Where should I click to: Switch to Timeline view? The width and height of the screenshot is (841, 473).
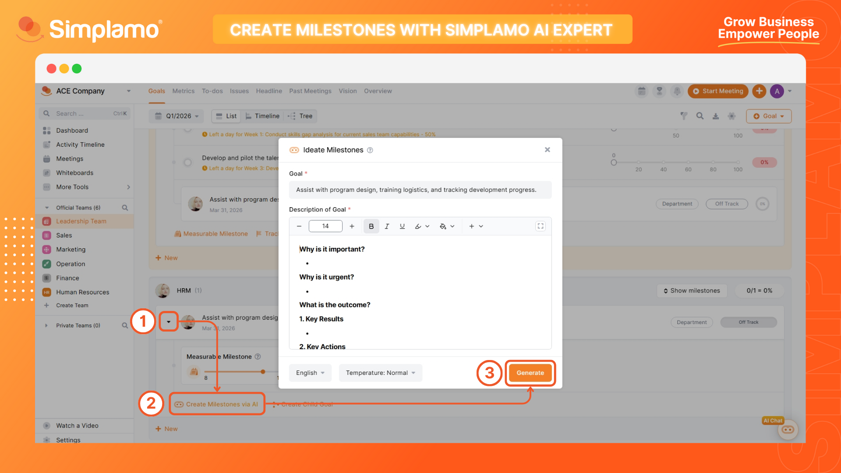point(262,116)
